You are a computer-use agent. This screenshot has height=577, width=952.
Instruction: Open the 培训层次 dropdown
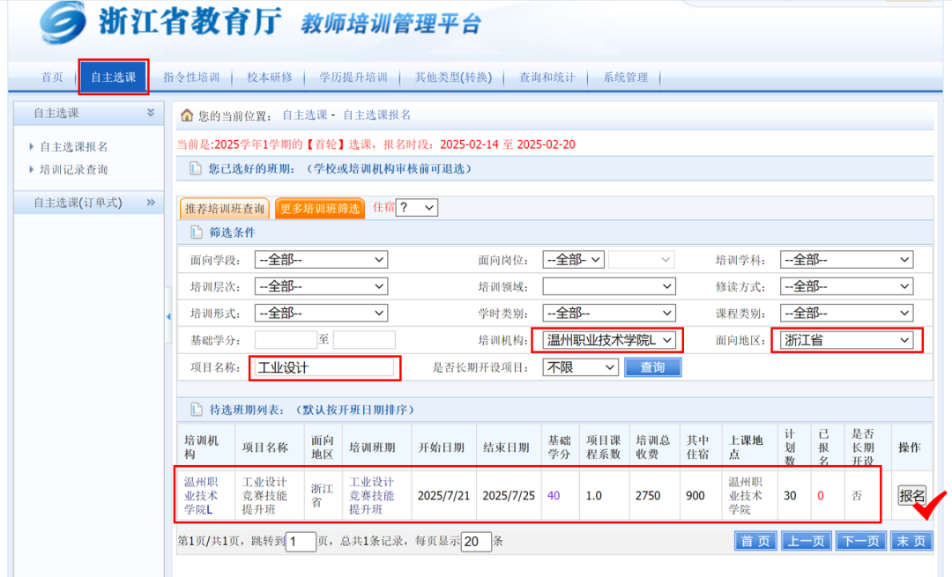321,286
